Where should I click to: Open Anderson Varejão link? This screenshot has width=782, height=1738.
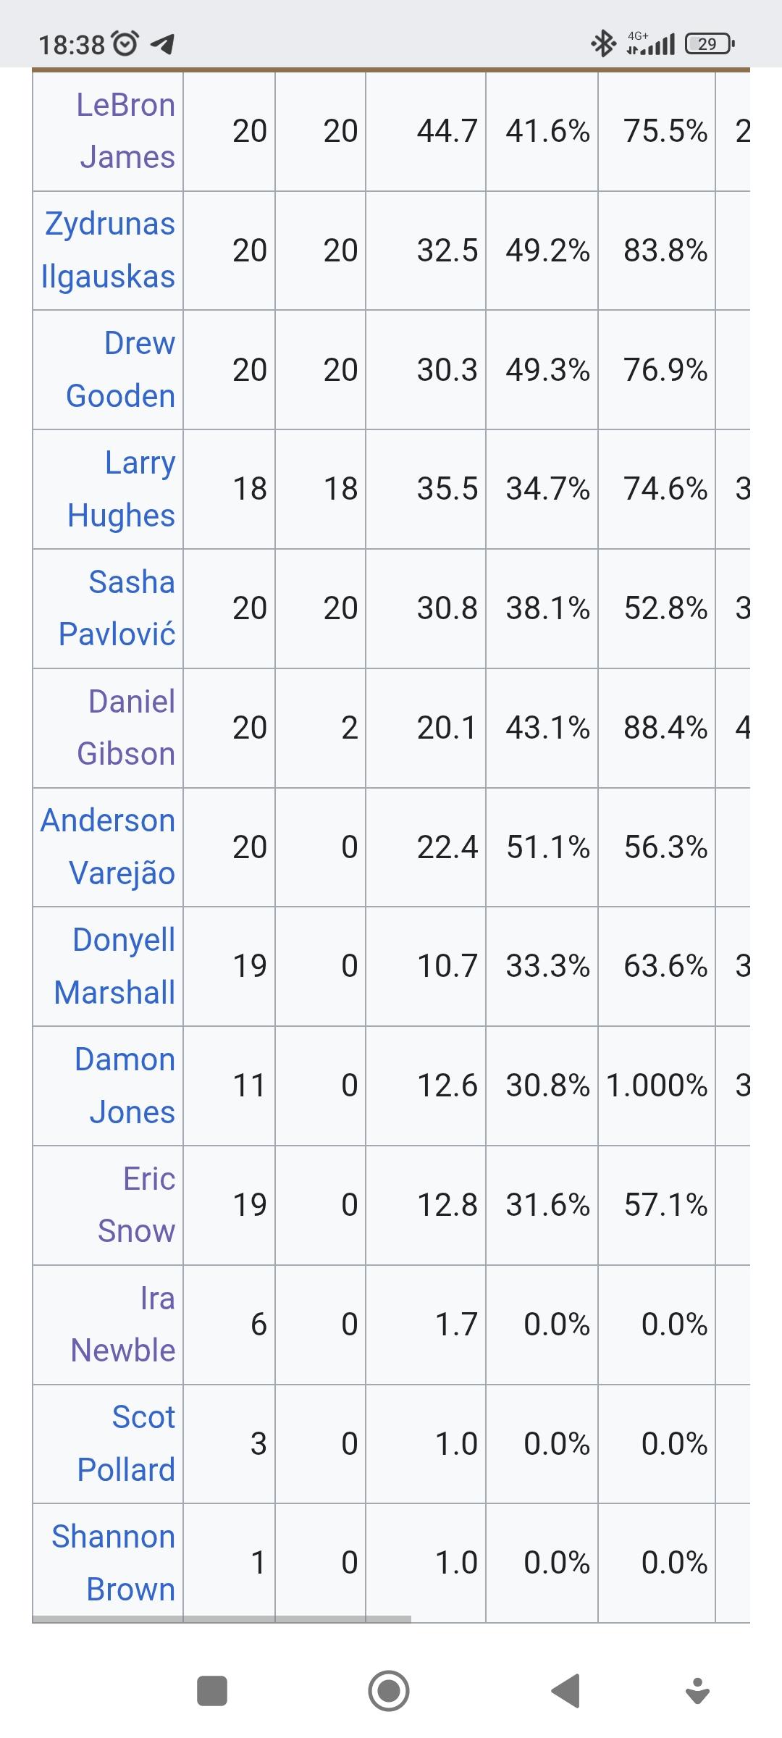click(x=108, y=847)
